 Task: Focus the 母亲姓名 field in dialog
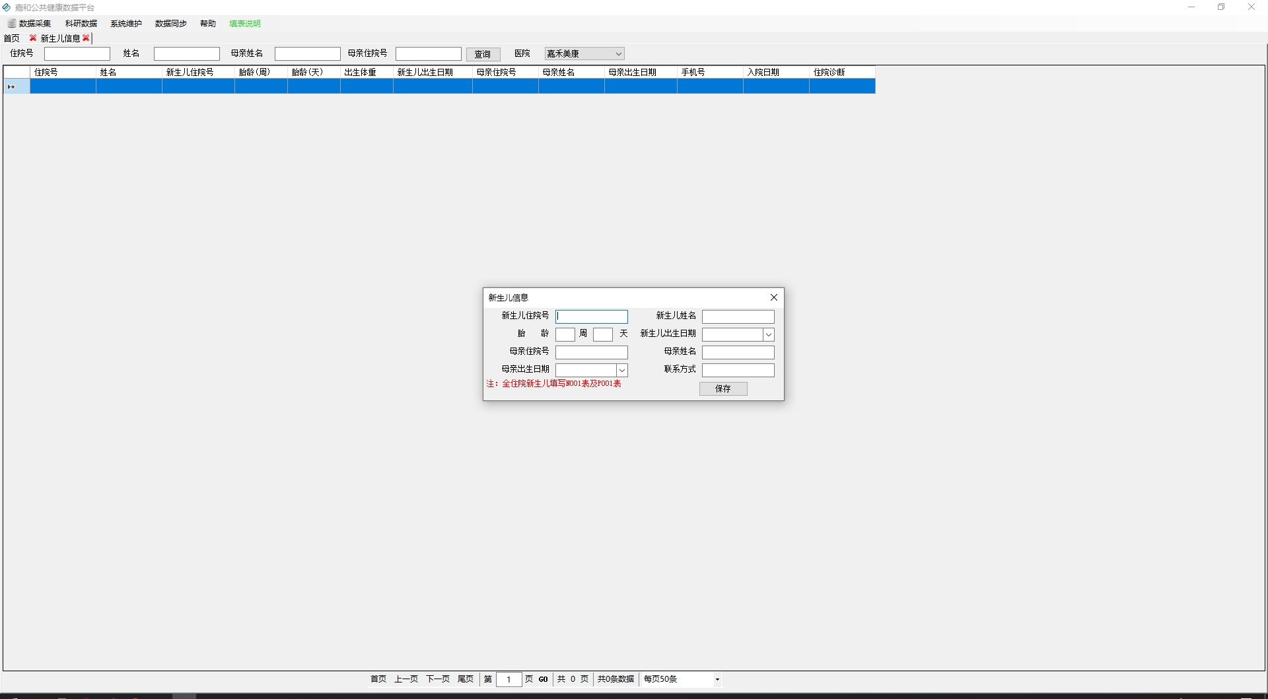(x=738, y=352)
